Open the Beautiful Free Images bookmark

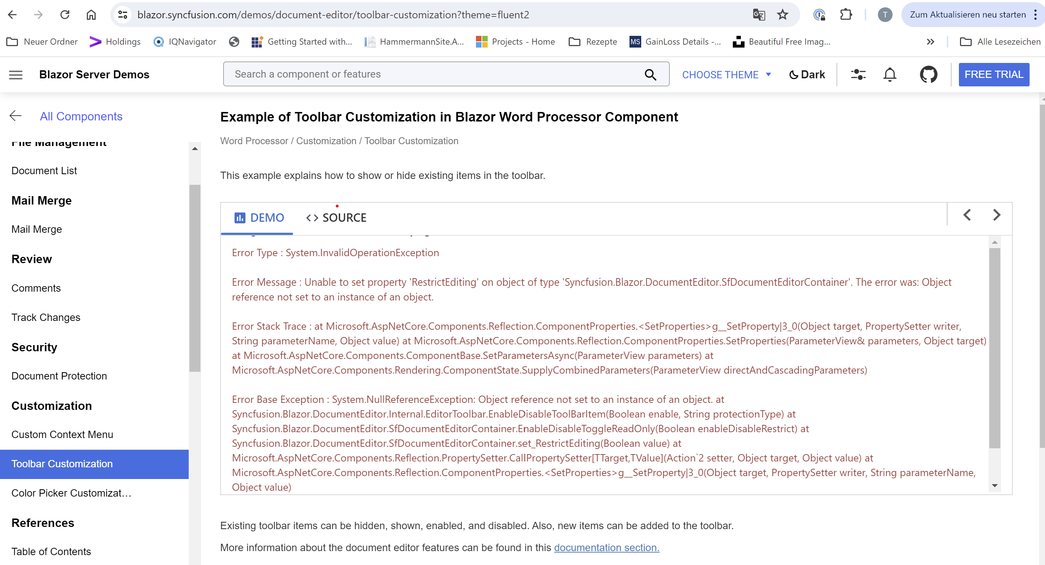[782, 42]
